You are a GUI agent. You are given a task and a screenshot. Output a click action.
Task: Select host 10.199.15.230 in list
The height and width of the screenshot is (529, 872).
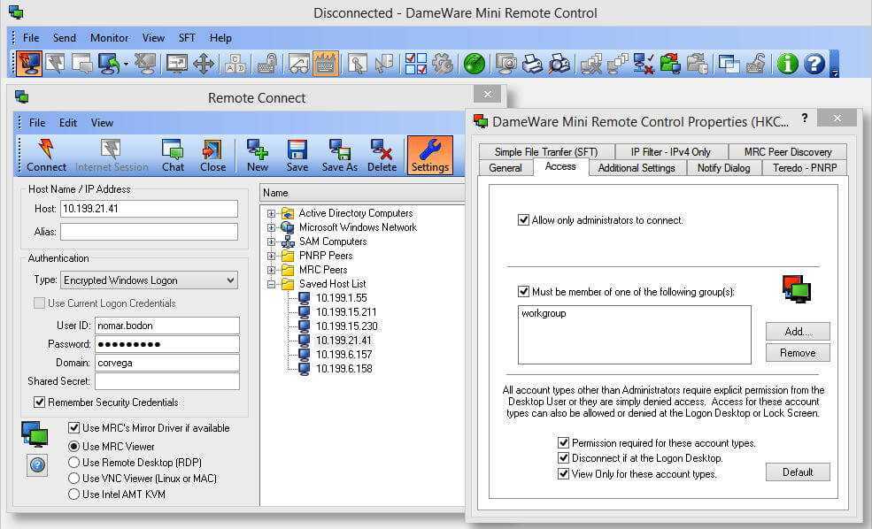click(346, 326)
